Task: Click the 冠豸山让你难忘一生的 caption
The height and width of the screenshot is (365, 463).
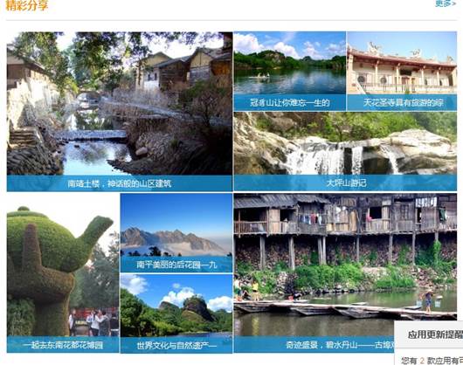Action: click(290, 103)
